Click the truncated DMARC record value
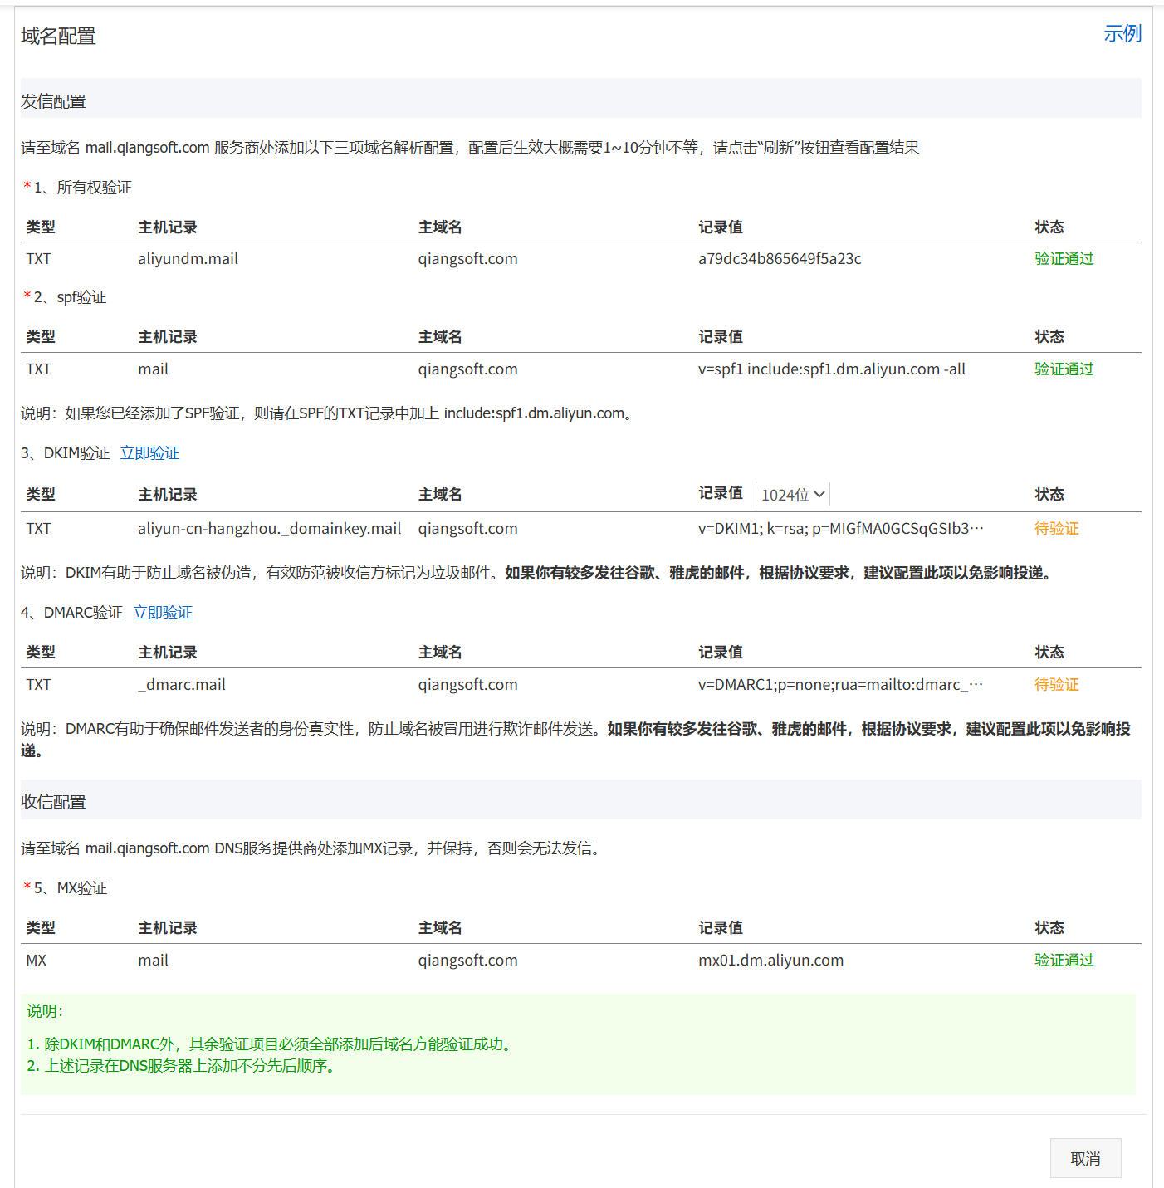The height and width of the screenshot is (1188, 1164). (840, 685)
